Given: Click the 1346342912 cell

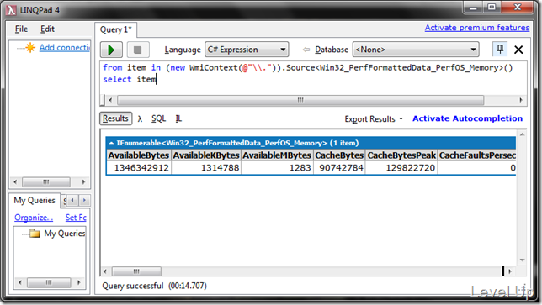Looking at the screenshot, I should click(x=139, y=168).
